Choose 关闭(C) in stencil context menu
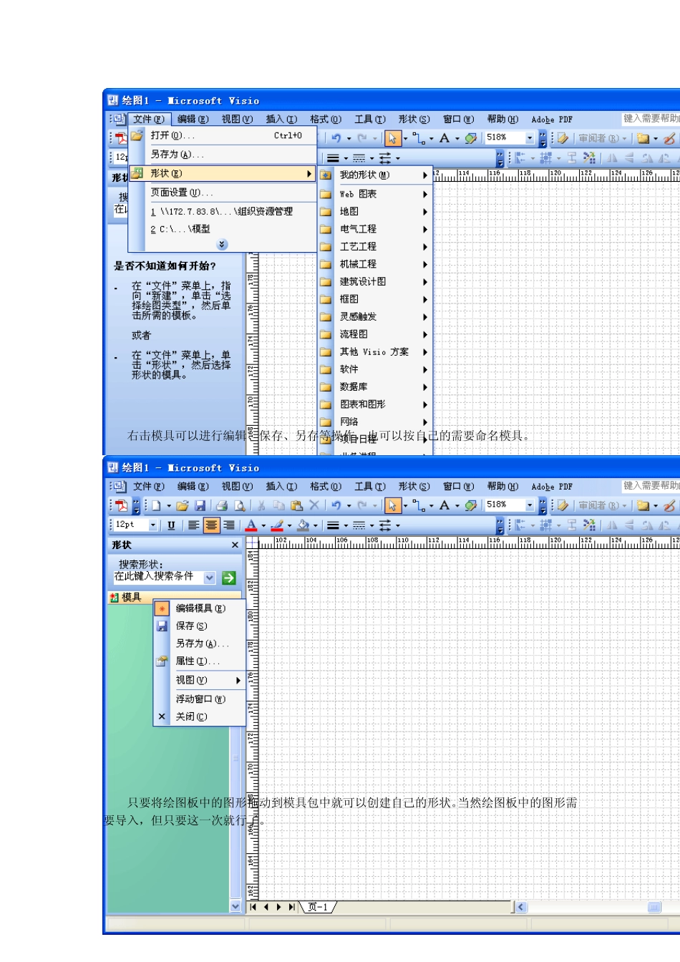This screenshot has width=680, height=962. click(x=200, y=716)
